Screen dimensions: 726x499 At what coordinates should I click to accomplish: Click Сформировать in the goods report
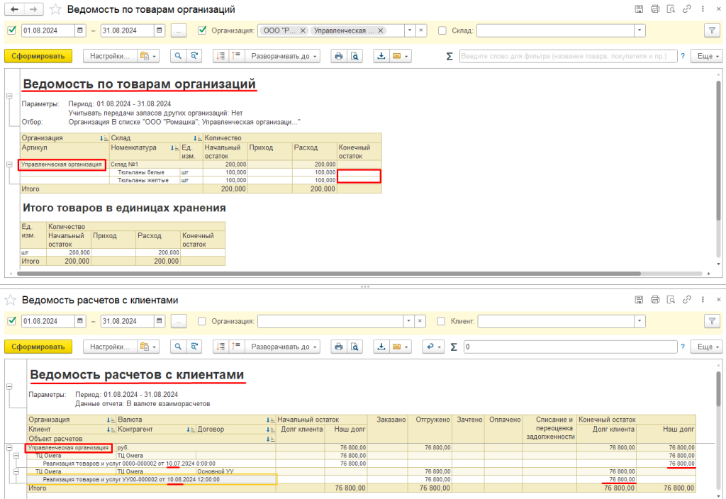coord(38,56)
